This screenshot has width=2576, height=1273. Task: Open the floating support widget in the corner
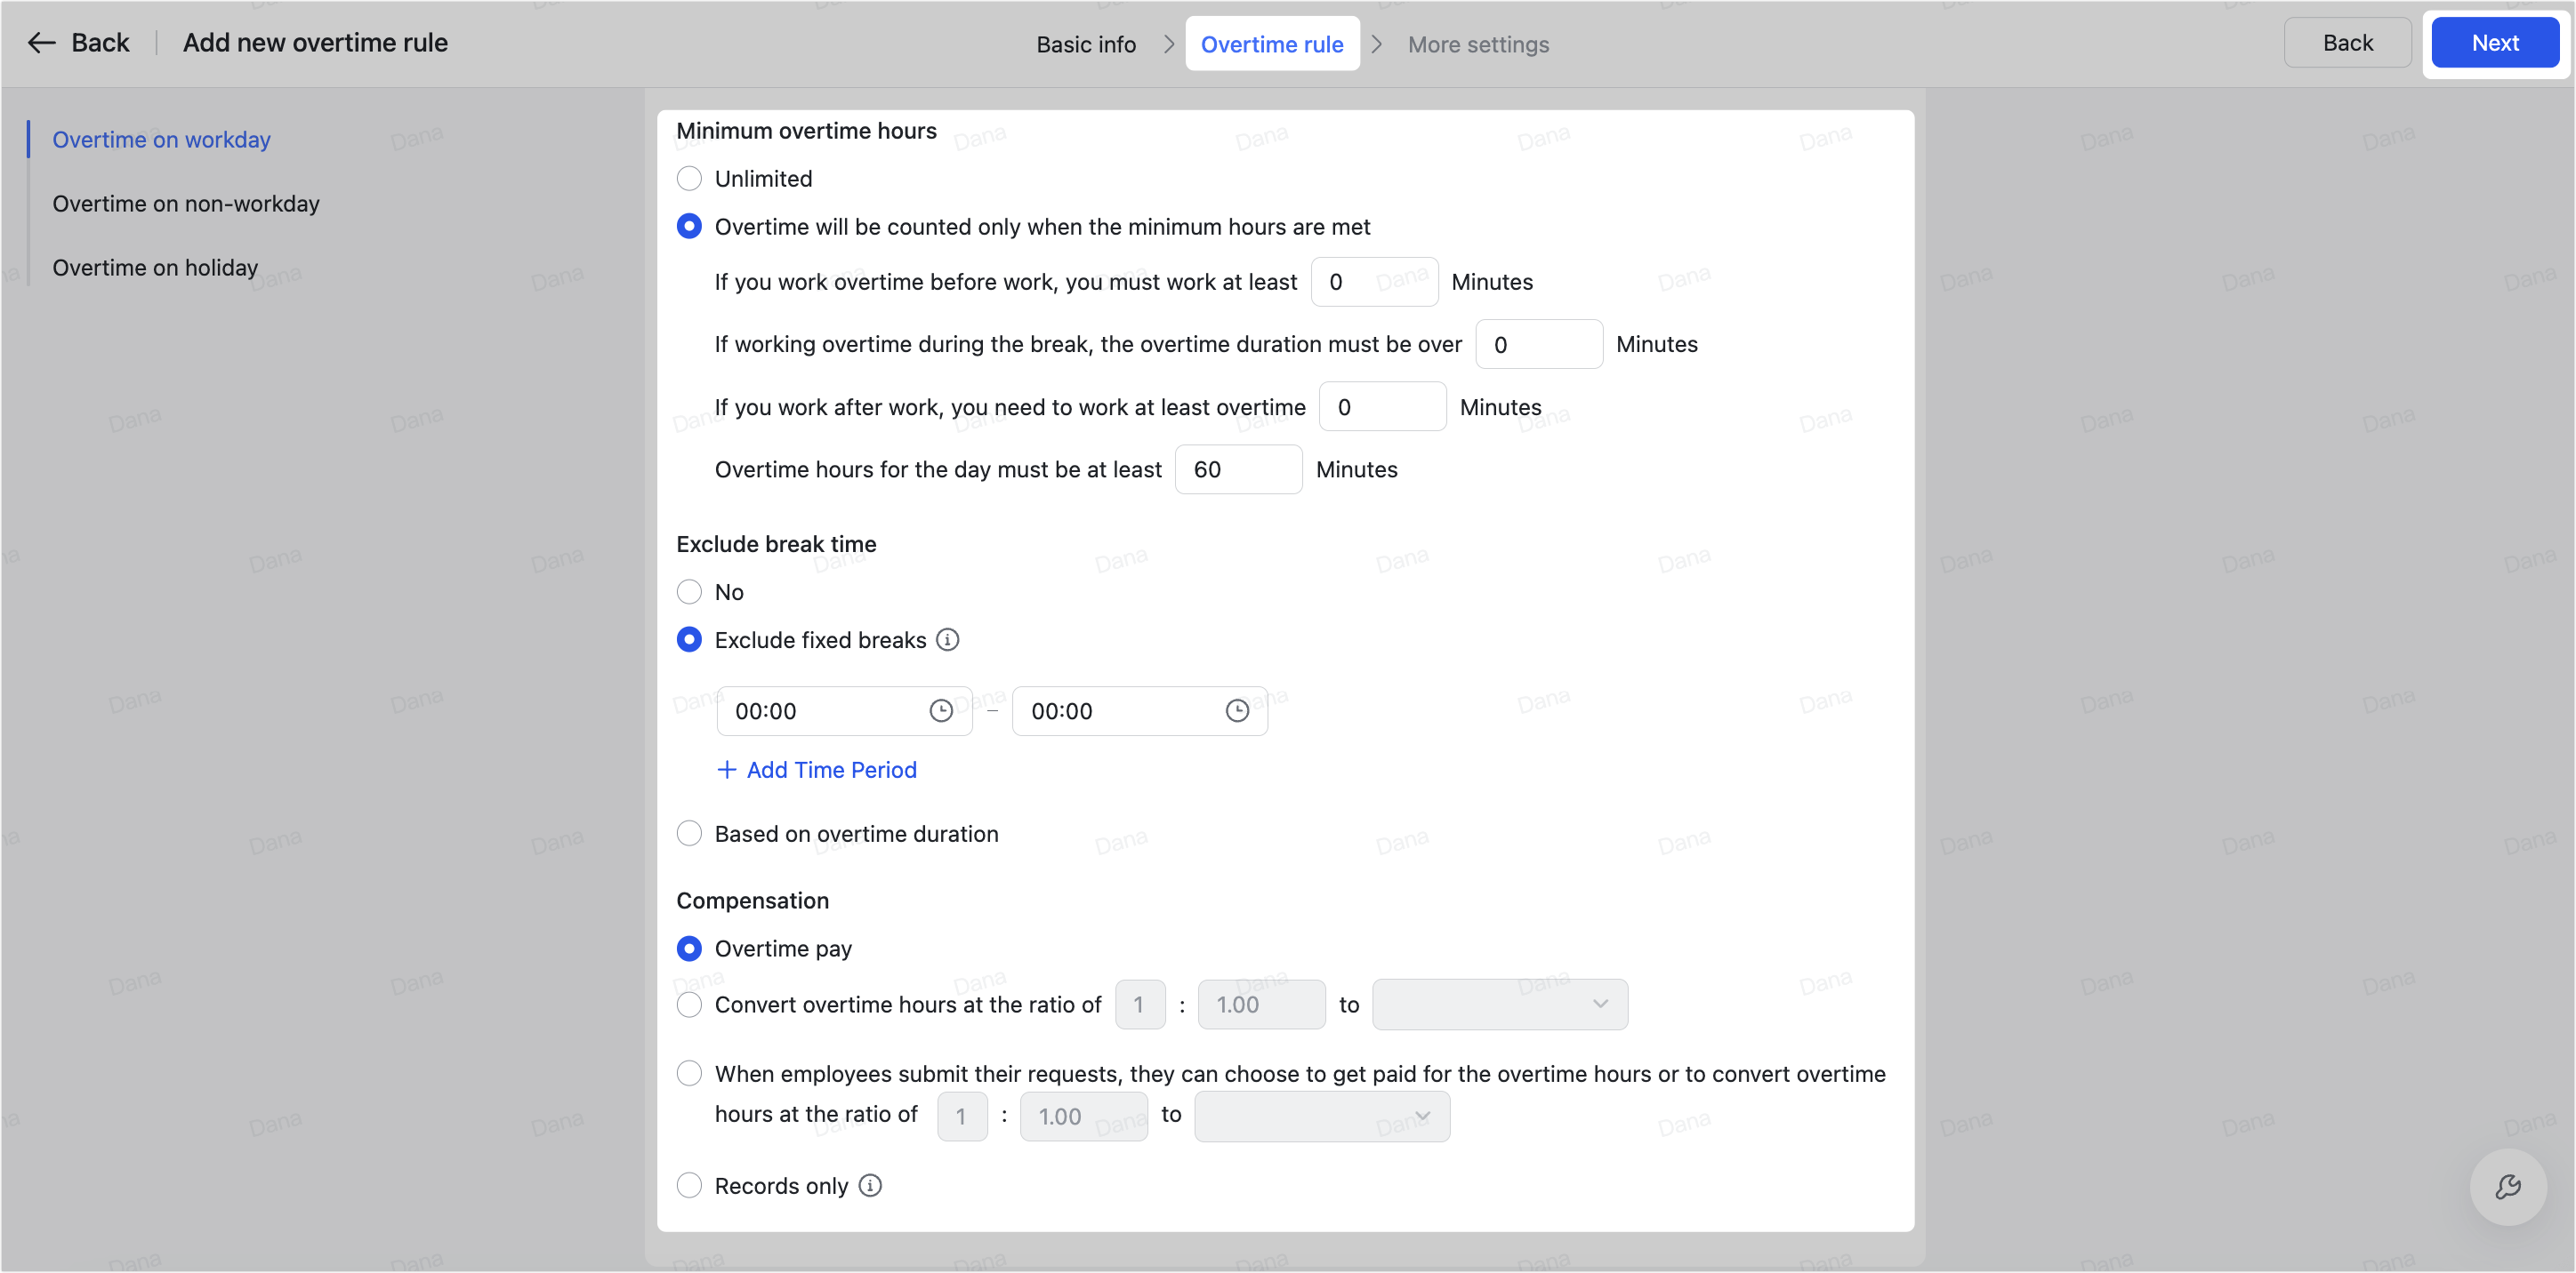coord(2508,1187)
